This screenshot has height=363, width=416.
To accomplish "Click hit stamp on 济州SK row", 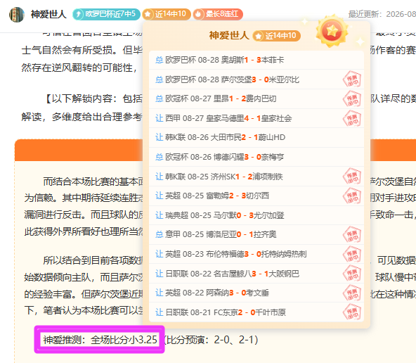I will (x=352, y=177).
